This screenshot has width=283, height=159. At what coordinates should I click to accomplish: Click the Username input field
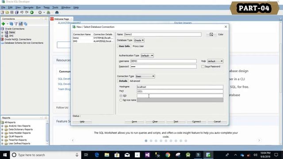click(x=164, y=61)
